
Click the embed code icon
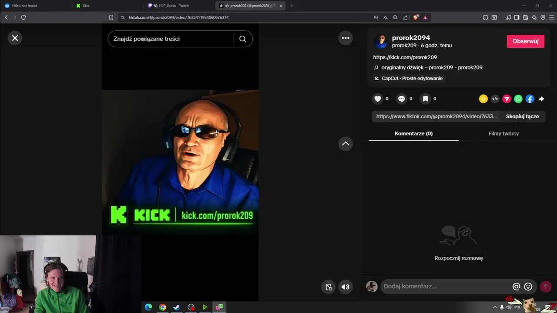click(x=495, y=99)
